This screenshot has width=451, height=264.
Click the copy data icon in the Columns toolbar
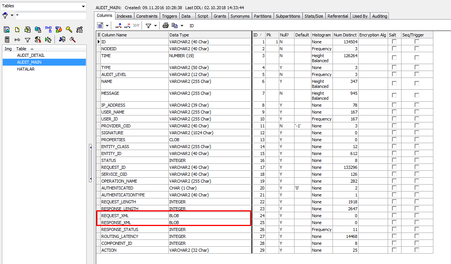(x=175, y=25)
